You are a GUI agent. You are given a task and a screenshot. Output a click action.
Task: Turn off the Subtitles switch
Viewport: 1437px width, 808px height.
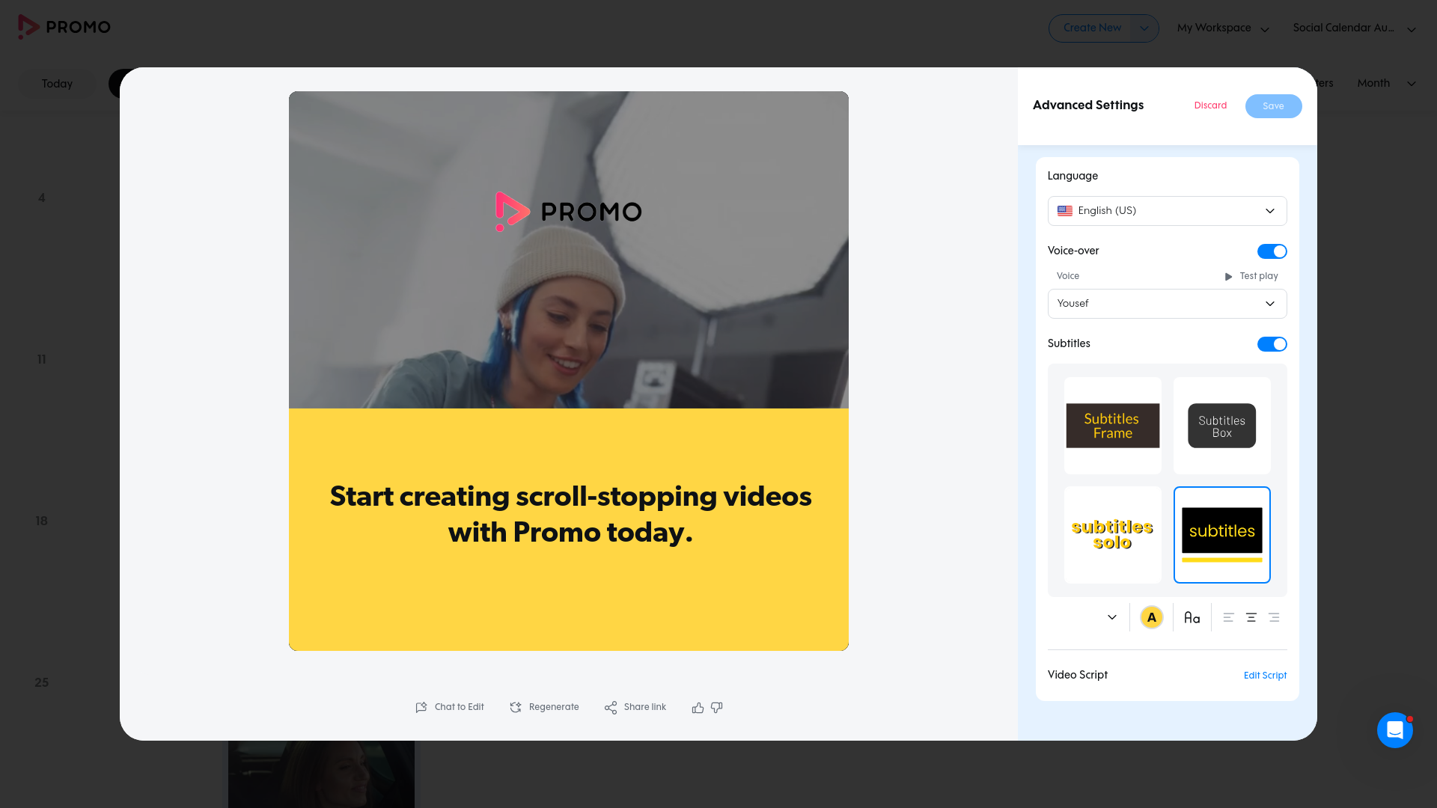coord(1272,344)
